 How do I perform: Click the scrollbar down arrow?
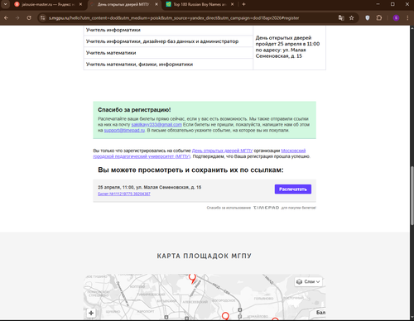click(412, 317)
